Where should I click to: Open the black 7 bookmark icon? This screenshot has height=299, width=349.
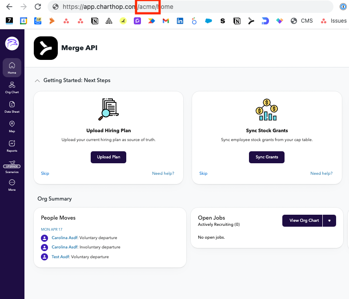pyautogui.click(x=9, y=21)
